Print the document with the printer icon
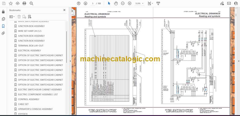The width and height of the screenshot is (240, 116). (24, 3)
